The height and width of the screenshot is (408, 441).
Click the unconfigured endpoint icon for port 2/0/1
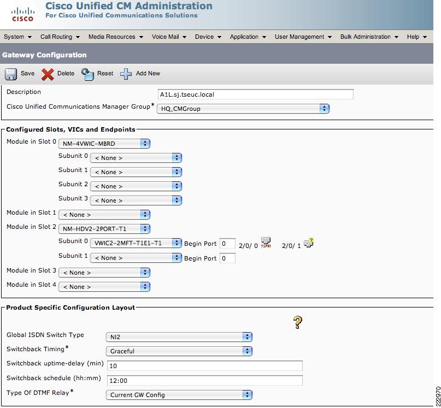pyautogui.click(x=309, y=243)
